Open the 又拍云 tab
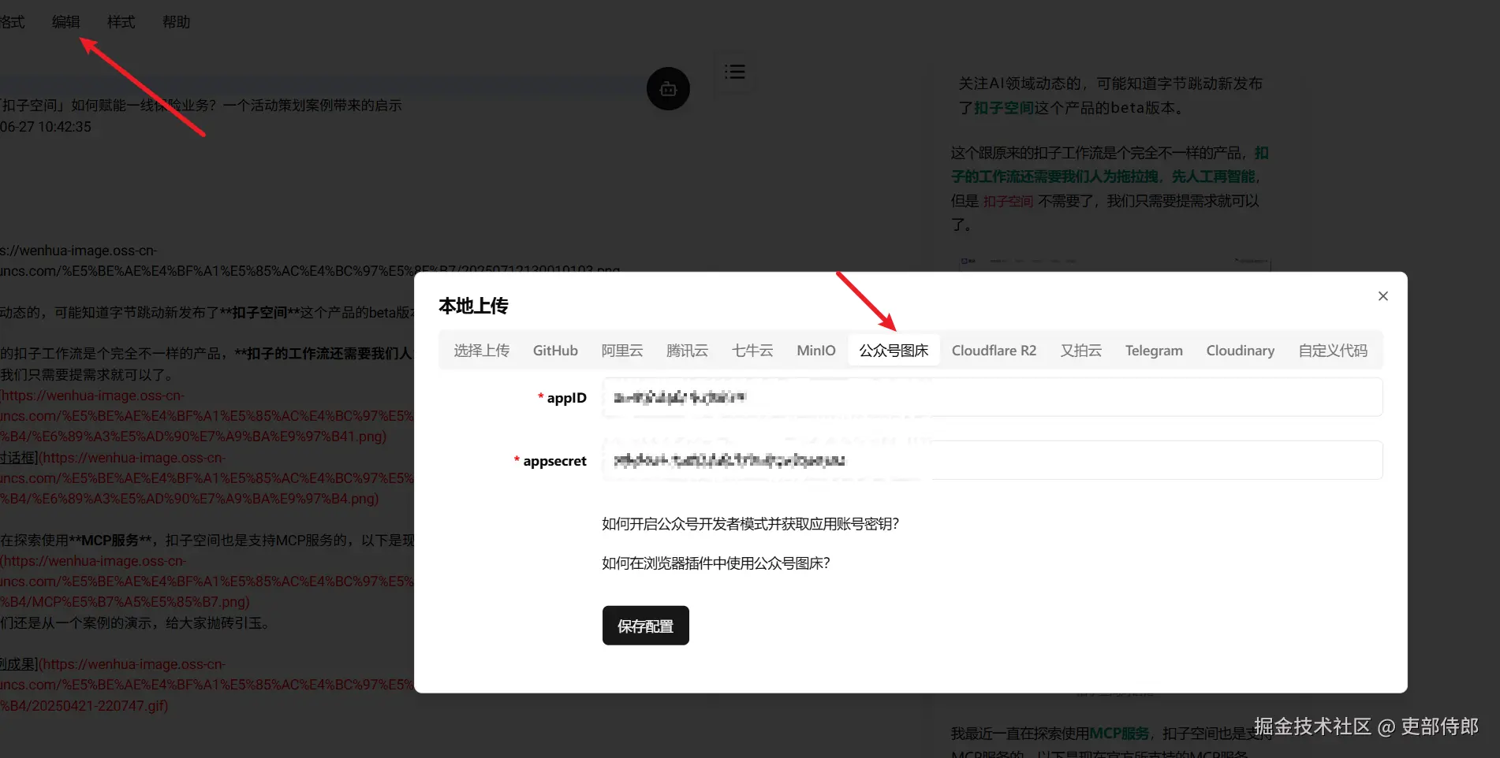1500x758 pixels. [1080, 350]
